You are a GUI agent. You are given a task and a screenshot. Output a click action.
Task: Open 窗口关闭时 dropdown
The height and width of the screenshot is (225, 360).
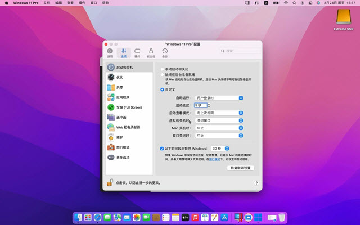pyautogui.click(x=219, y=136)
